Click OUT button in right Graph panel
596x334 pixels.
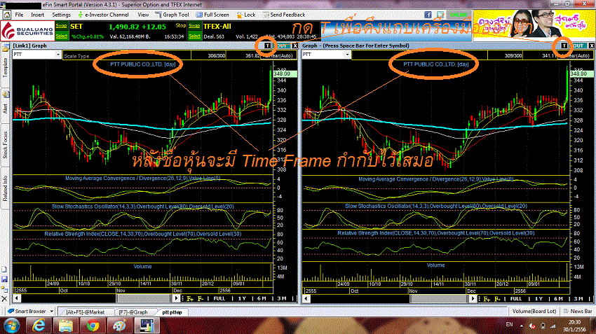click(x=578, y=46)
